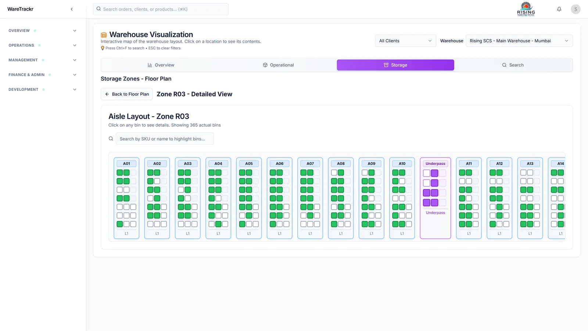
Task: Open the user avatar S menu
Action: click(576, 9)
